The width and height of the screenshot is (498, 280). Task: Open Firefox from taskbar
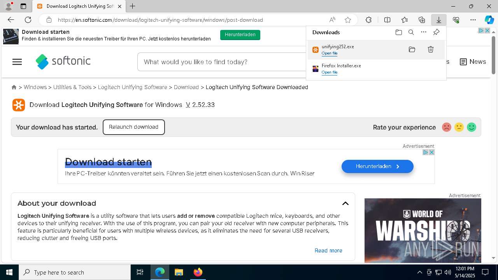[198, 272]
